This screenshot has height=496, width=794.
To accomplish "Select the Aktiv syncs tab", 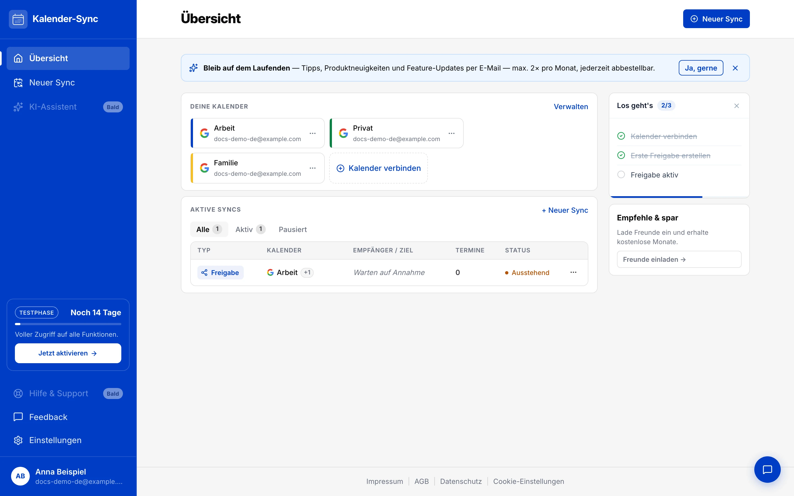I will pyautogui.click(x=250, y=229).
